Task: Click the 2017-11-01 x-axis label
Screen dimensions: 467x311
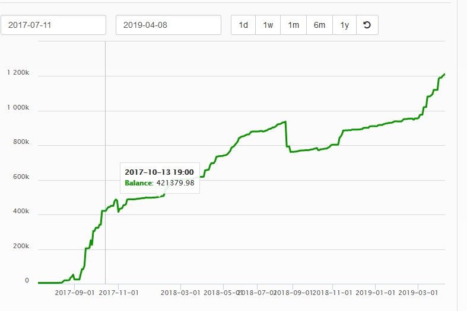Action: click(x=119, y=293)
